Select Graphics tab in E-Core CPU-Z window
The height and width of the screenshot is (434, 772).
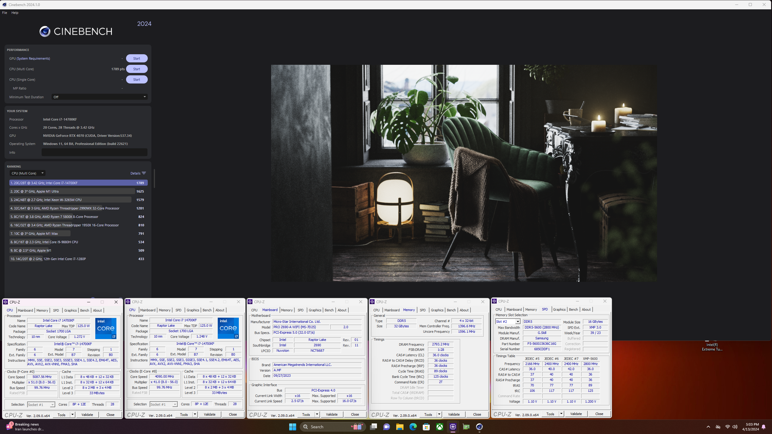193,310
